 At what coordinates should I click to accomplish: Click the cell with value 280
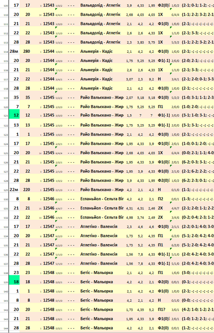coord(27,51)
